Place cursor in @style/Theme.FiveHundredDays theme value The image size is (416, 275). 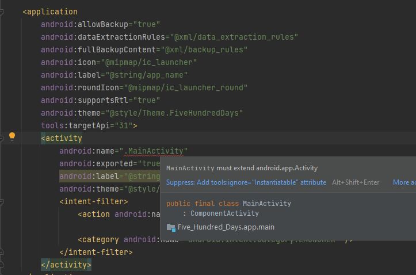point(174,113)
